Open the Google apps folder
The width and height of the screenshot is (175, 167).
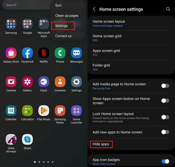coord(27,24)
